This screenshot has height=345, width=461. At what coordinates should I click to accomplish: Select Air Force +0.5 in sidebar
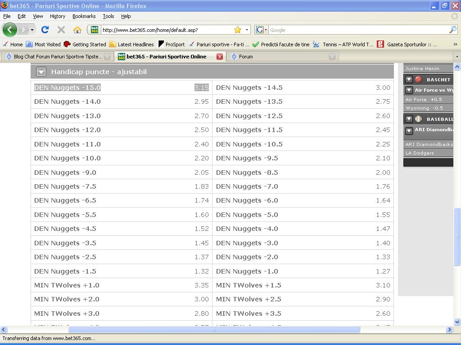(429, 99)
